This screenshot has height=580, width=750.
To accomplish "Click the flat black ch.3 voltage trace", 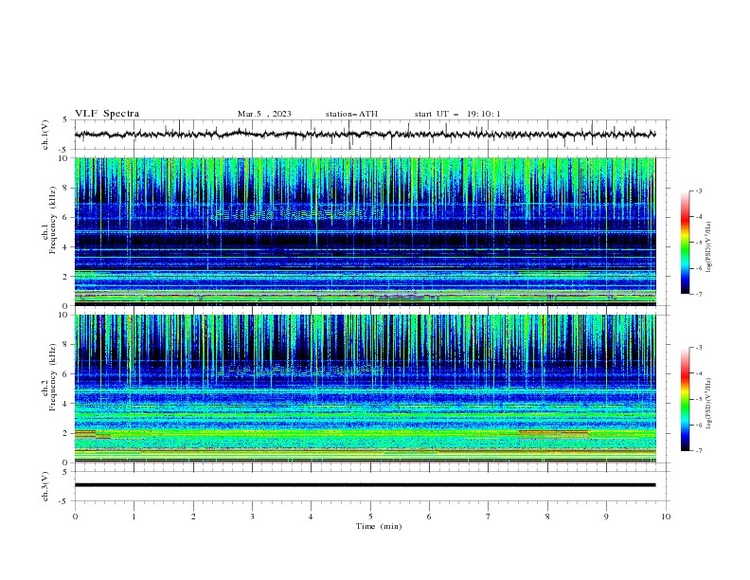I will click(365, 485).
